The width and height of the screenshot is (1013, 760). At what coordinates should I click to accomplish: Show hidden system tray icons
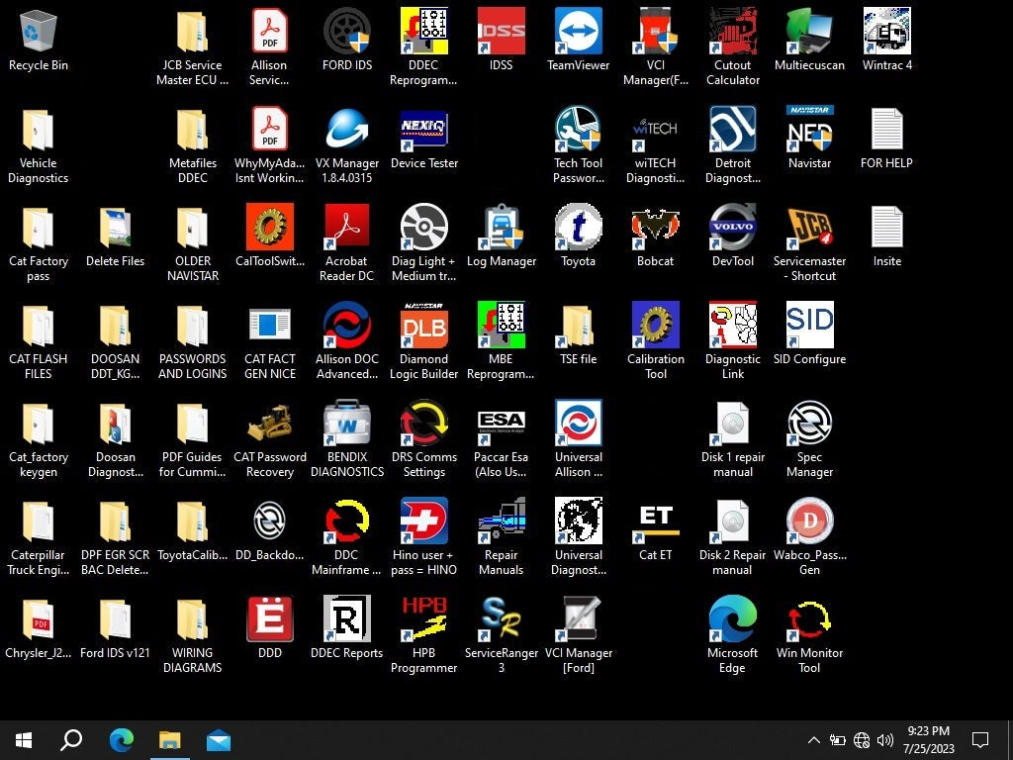click(814, 740)
